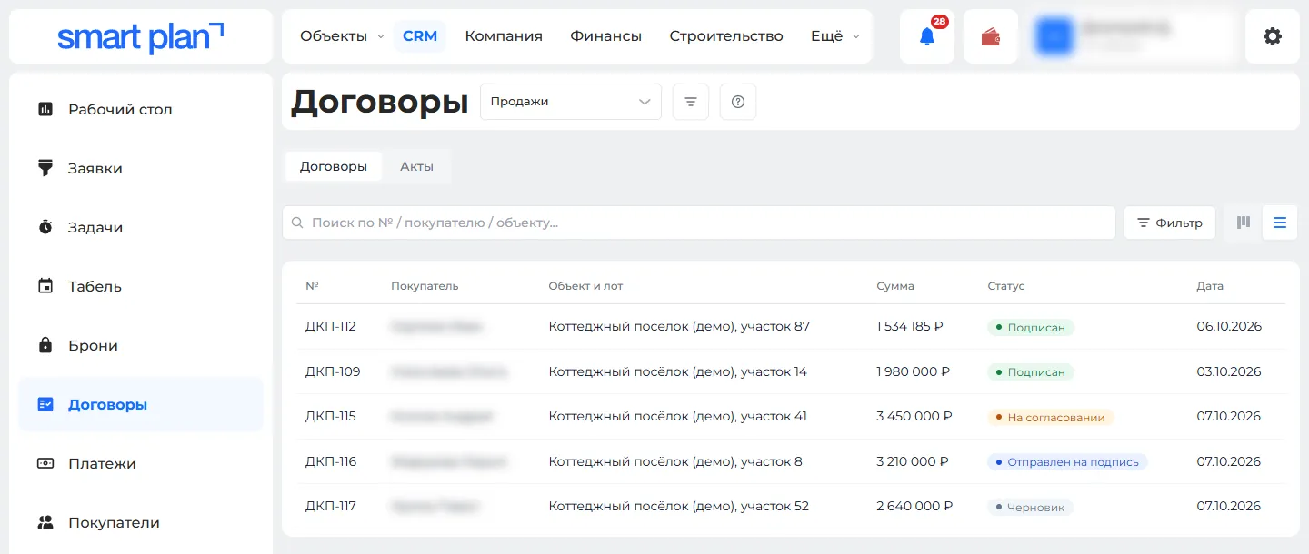Screen dimensions: 1309x554
Task: Click the search magnifier icon
Action: tap(296, 223)
